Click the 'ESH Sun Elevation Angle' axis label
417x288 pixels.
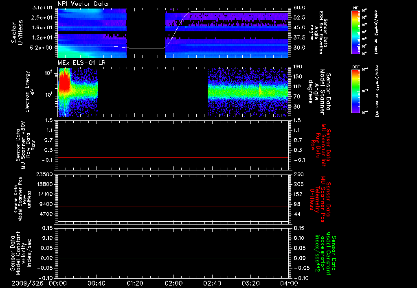pos(319,33)
